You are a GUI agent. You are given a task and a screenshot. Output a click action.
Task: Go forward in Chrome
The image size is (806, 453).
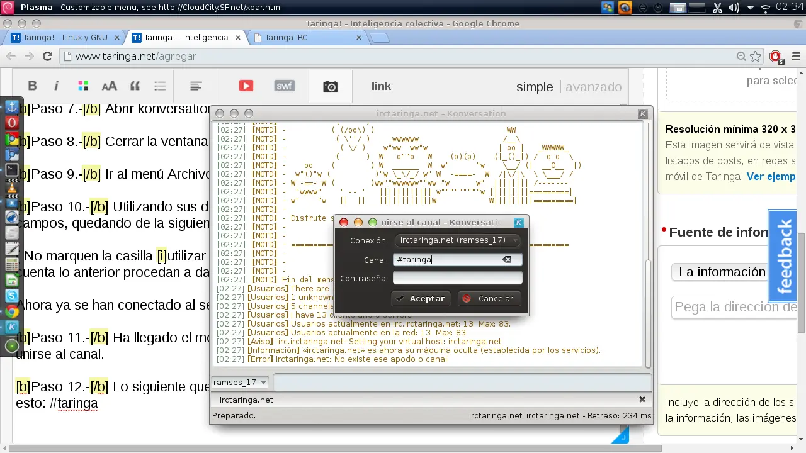[x=29, y=56]
